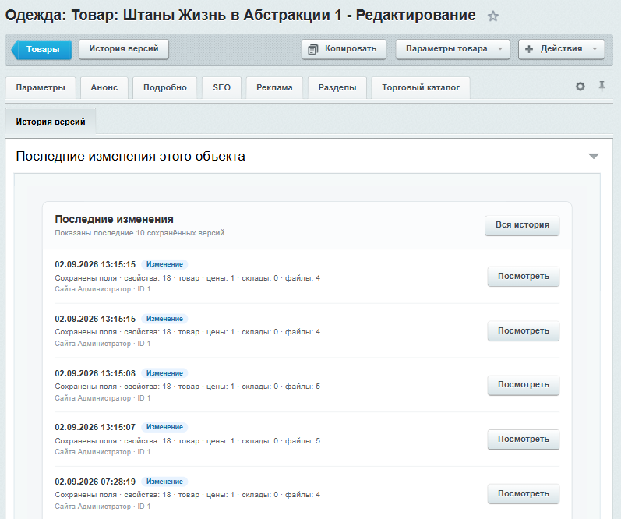Click the copy icon in Копировать button
Viewport: 621px width, 519px height.
pyautogui.click(x=313, y=50)
